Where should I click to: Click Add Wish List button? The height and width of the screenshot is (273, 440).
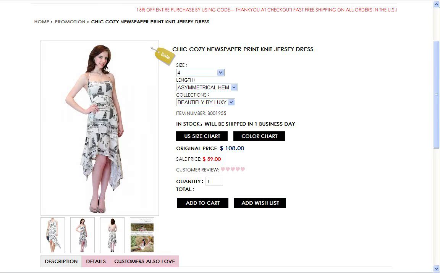pyautogui.click(x=260, y=203)
